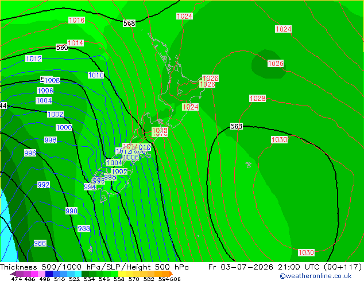Click the 1030 label just below the 1028 label
Screen dimensions: 364x281
(x=279, y=139)
